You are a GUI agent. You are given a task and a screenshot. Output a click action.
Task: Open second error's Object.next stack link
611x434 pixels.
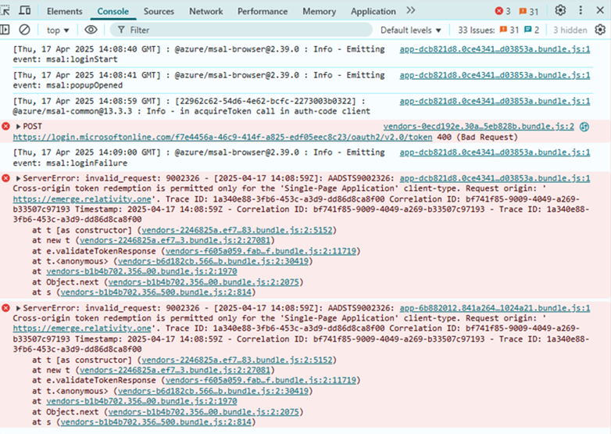click(x=203, y=412)
